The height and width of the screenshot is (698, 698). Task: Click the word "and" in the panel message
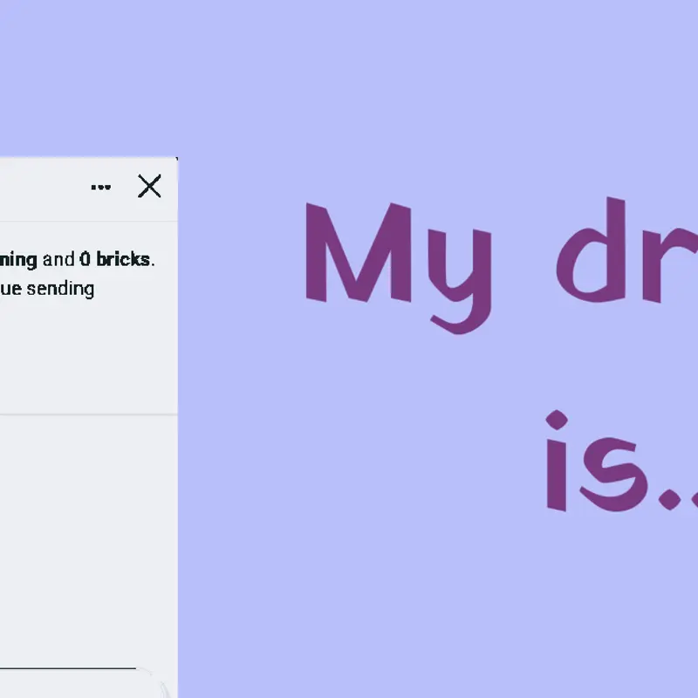point(58,259)
